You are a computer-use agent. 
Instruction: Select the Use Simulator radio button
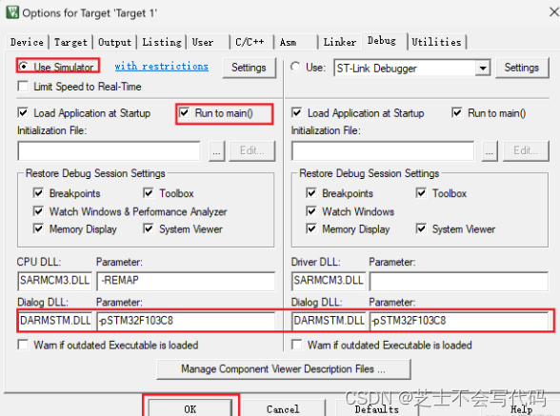[24, 67]
